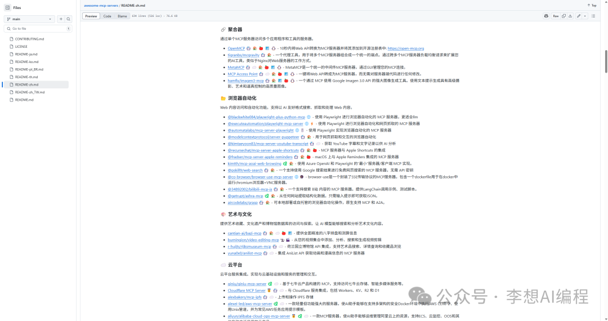Open Cloudflare MCP Server link
608x321 pixels.
point(247,291)
